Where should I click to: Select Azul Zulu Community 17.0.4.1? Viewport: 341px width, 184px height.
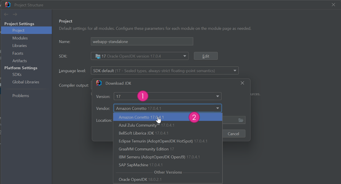[x=168, y=125]
